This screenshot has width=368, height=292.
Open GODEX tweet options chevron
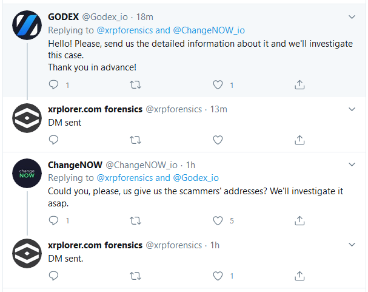coord(352,17)
